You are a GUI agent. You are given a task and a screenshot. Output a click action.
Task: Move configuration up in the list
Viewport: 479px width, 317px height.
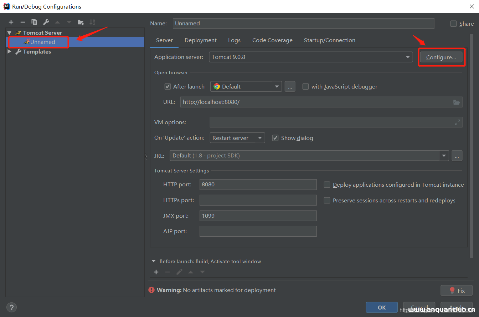tap(57, 22)
